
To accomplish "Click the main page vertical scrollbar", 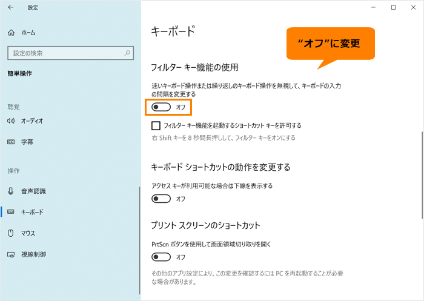I will point(422,175).
